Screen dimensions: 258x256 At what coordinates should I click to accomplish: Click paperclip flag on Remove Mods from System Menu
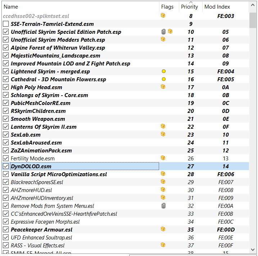[x=163, y=206]
